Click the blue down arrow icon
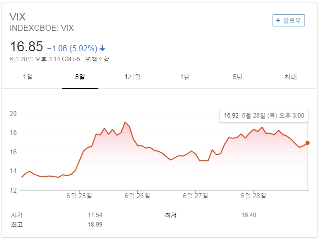This screenshot has height=240, width=321. tap(102, 48)
